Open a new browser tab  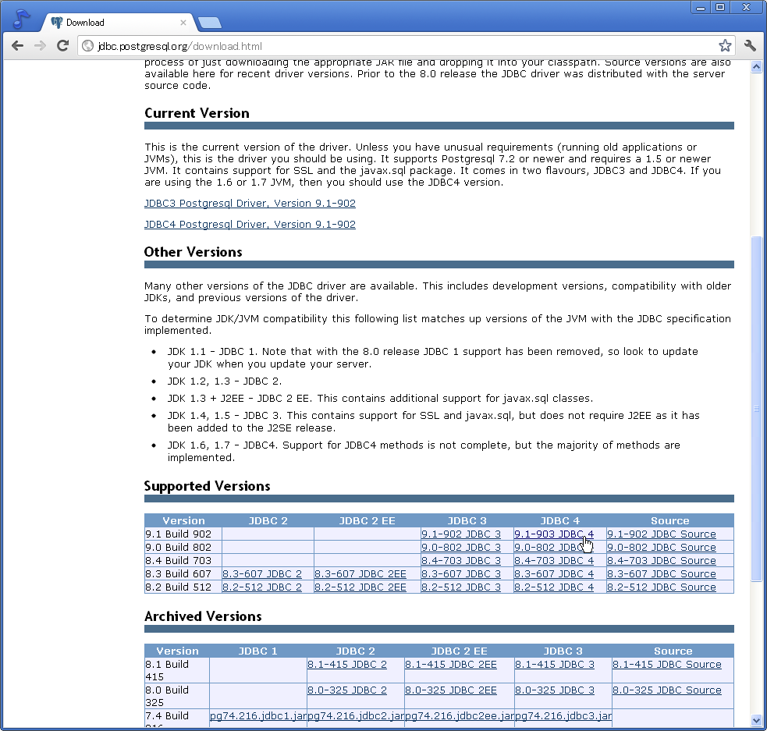pos(209,23)
